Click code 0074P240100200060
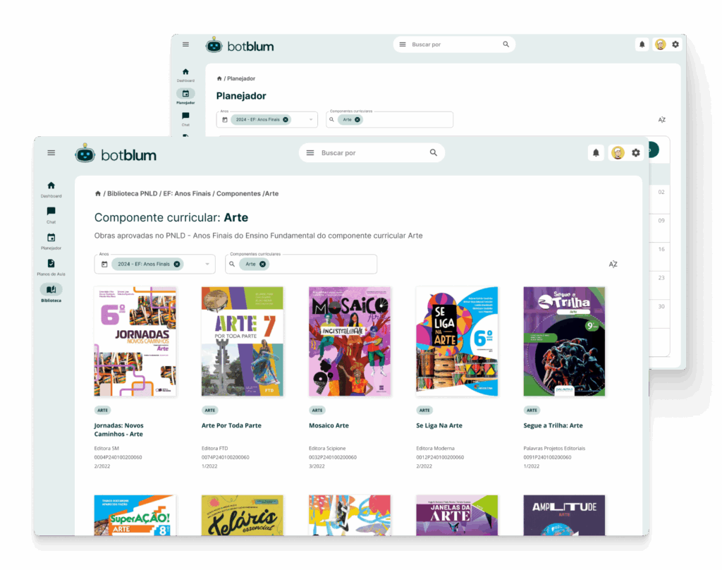The image size is (722, 570). coord(225,457)
